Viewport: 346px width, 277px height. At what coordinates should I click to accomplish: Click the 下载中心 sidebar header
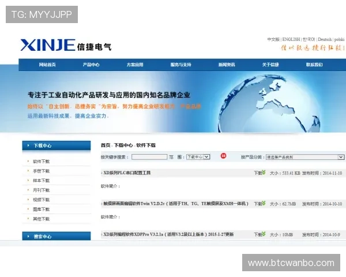57,145
